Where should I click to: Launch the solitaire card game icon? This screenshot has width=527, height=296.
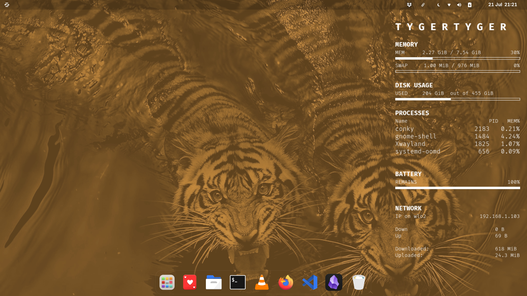click(x=190, y=282)
